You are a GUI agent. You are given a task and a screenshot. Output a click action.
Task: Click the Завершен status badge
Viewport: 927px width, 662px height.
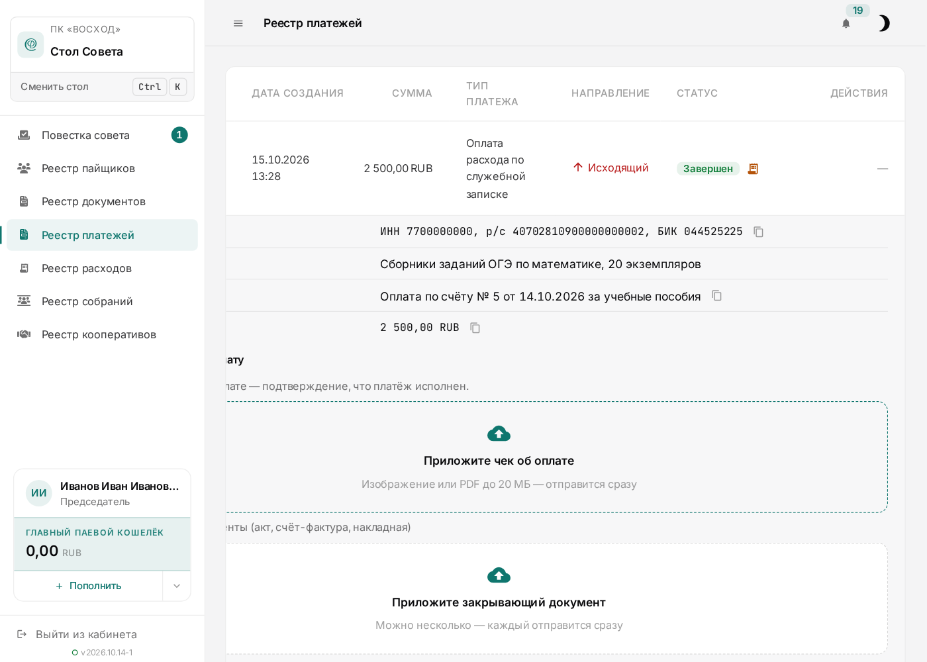pyautogui.click(x=708, y=169)
